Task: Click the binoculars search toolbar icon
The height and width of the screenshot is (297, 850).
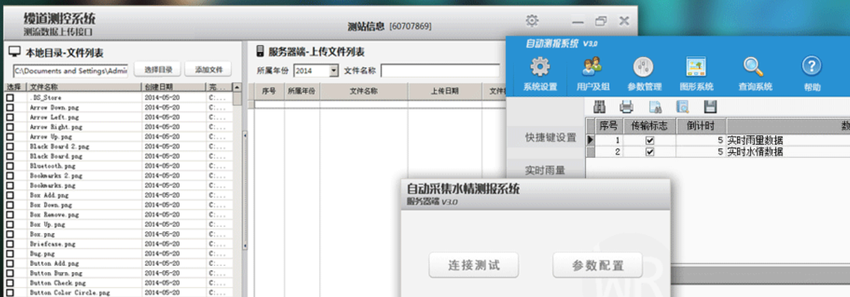Action: click(599, 107)
